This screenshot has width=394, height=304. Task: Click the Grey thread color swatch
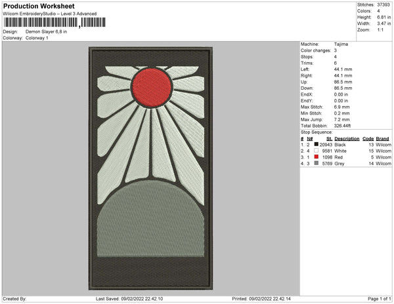[x=316, y=163]
